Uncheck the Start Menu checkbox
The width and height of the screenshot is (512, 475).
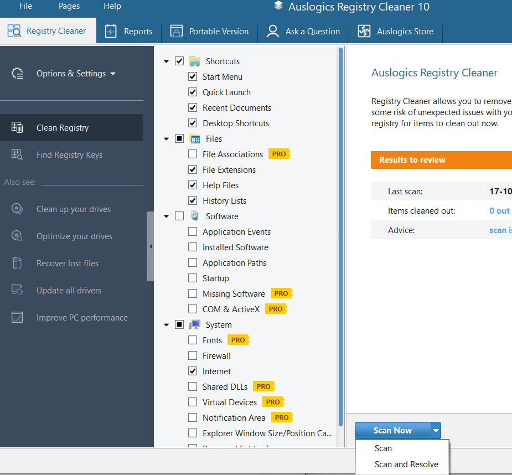coord(193,76)
